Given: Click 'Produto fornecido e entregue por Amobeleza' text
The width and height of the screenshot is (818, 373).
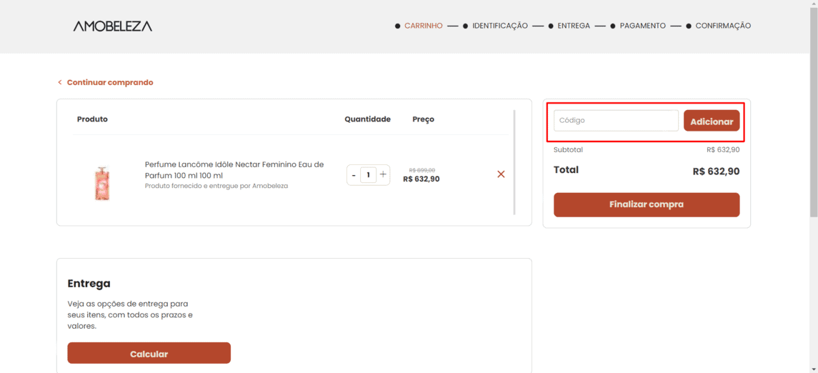Looking at the screenshot, I should pyautogui.click(x=216, y=186).
